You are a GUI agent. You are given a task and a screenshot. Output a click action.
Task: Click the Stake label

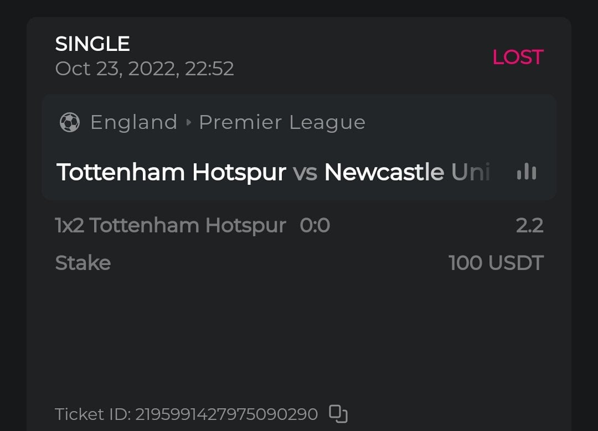83,263
